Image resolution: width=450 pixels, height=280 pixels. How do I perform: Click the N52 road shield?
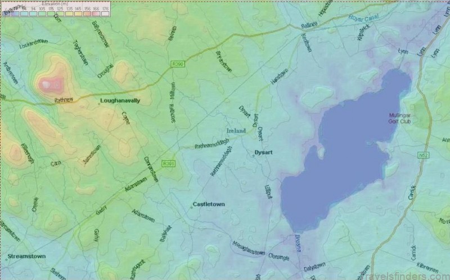pyautogui.click(x=424, y=155)
